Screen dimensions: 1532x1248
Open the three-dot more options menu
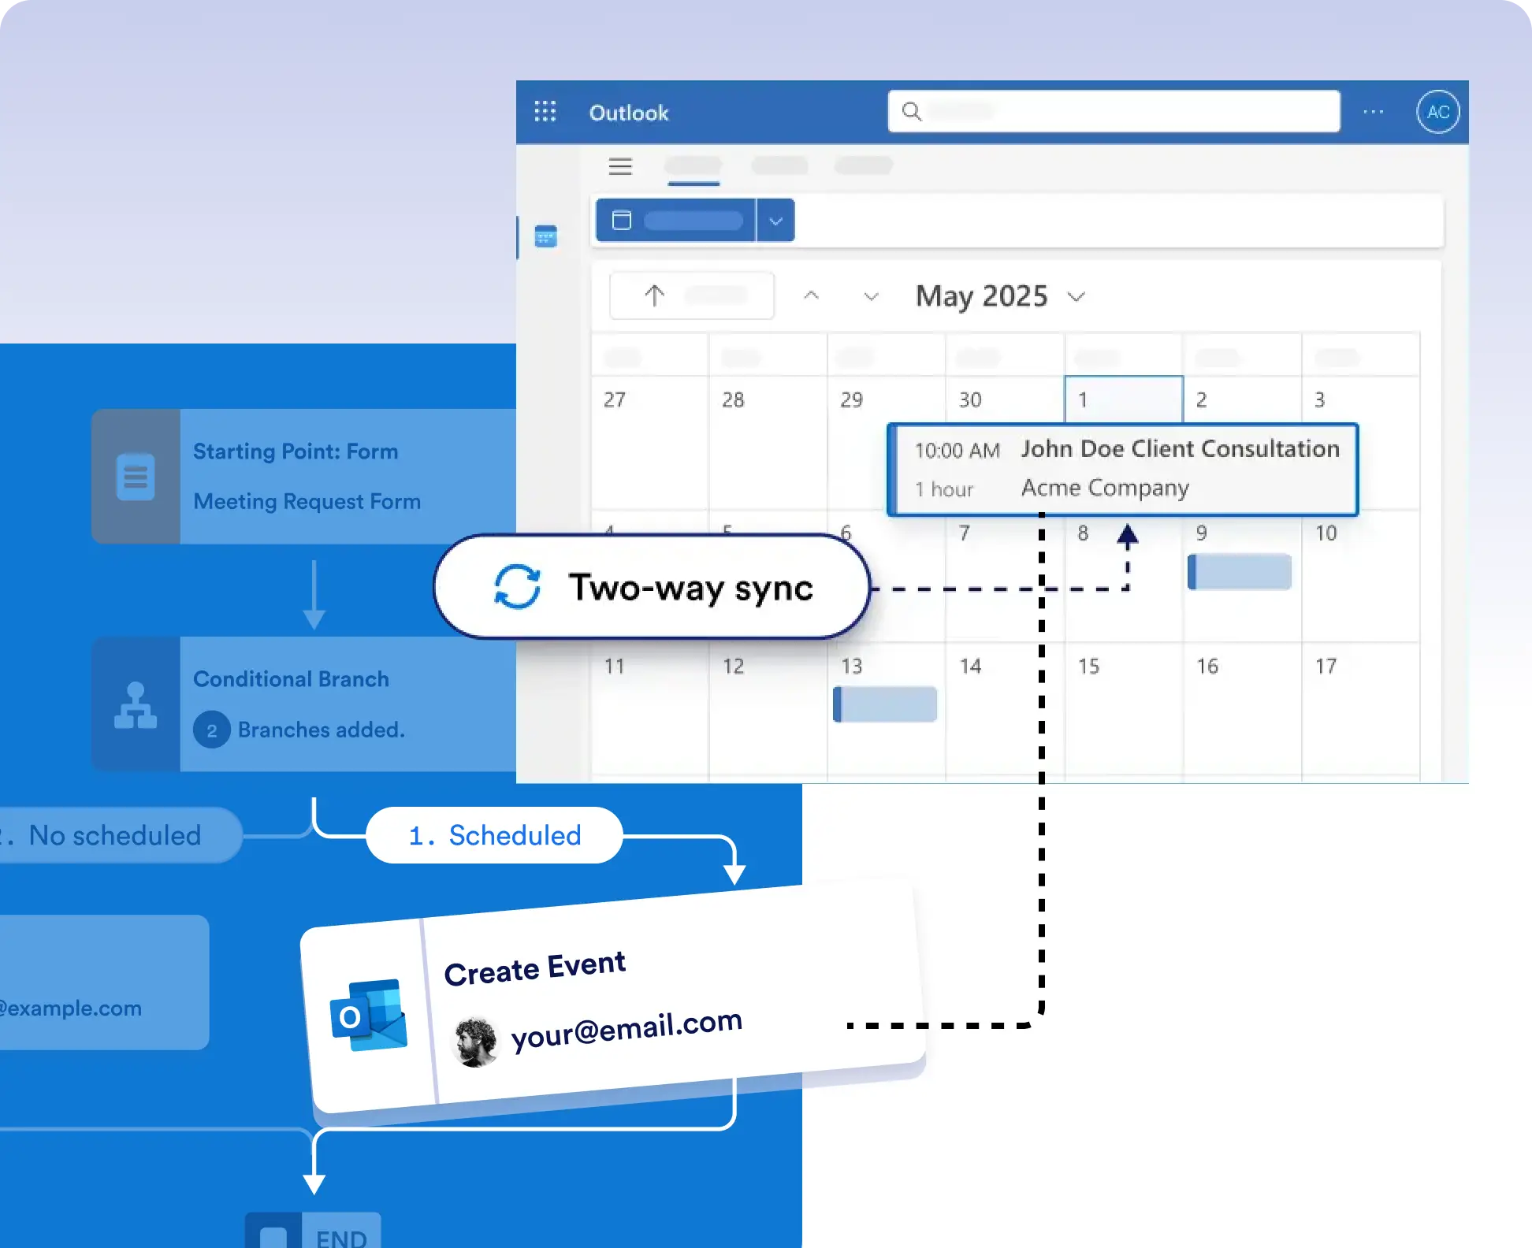click(x=1374, y=112)
